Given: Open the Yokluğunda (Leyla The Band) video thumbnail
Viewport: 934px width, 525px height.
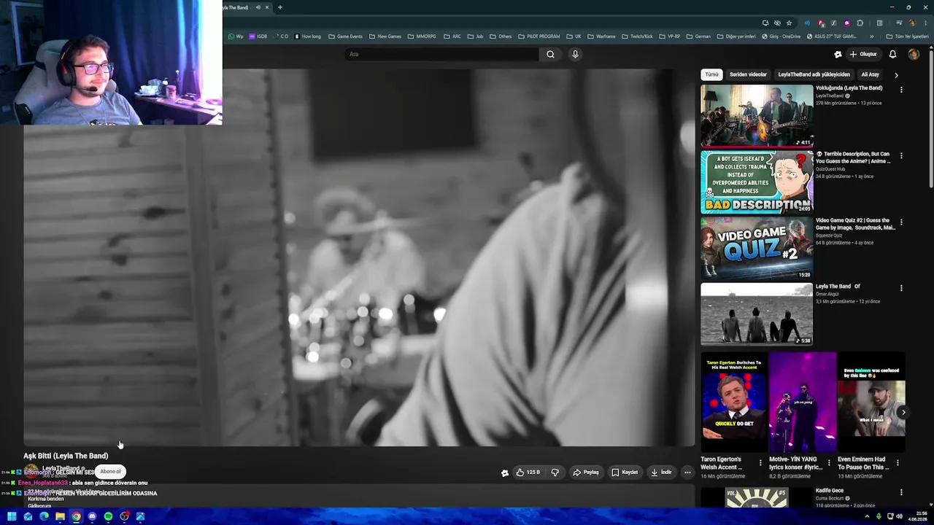Looking at the screenshot, I should [757, 116].
